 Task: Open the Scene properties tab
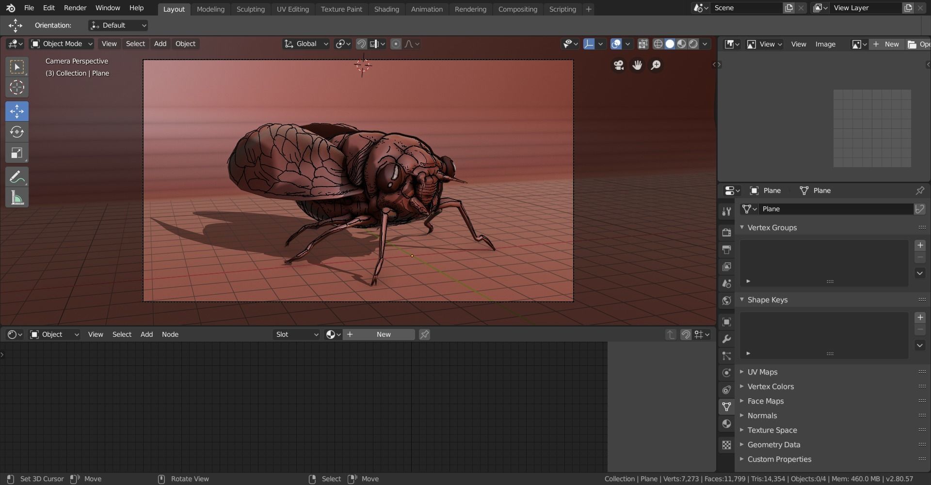point(726,283)
